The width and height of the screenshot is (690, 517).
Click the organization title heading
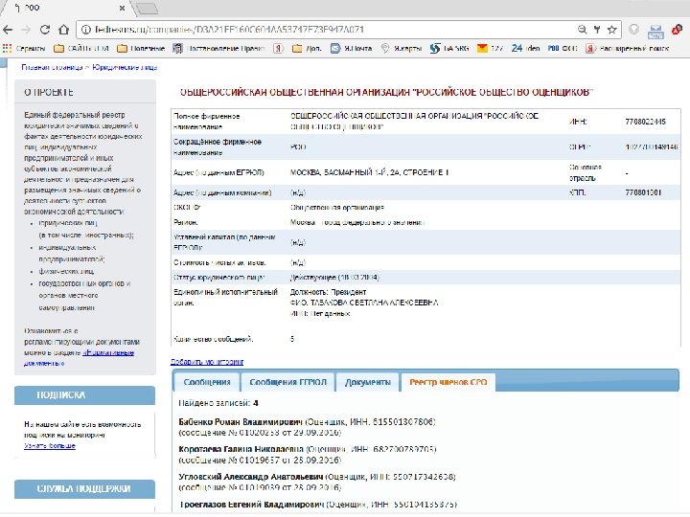click(386, 92)
